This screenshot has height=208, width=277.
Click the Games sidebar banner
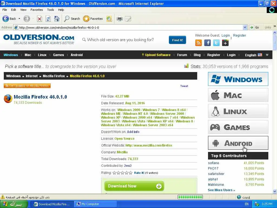(x=238, y=127)
